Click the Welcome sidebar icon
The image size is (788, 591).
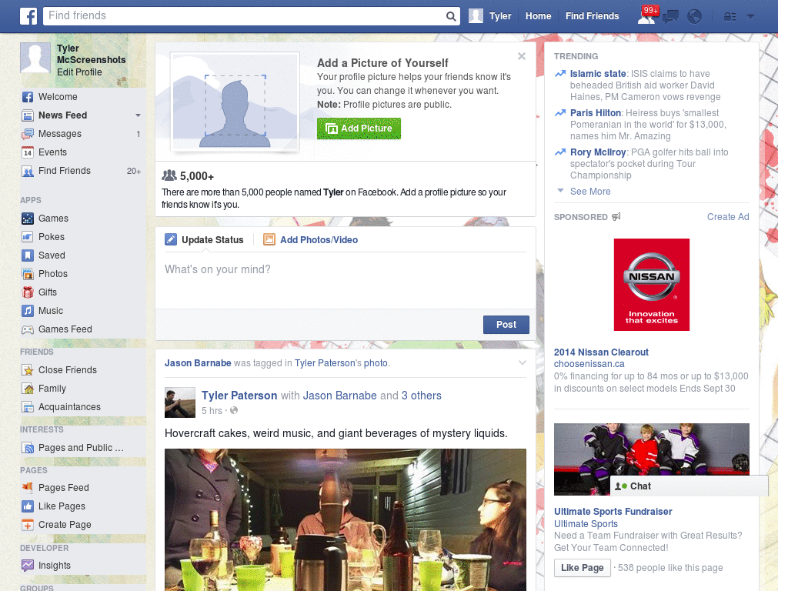[x=28, y=97]
